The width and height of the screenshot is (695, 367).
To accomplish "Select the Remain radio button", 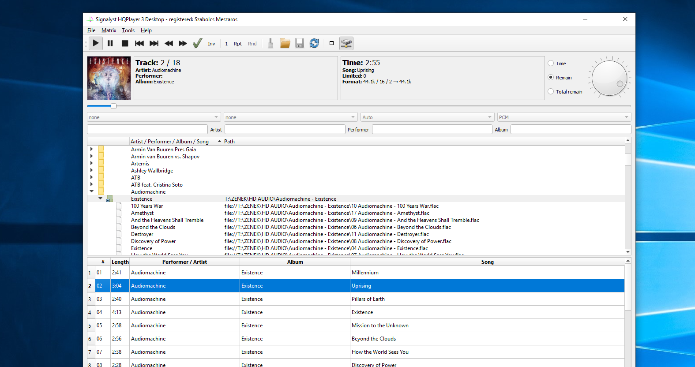I will tap(560, 78).
